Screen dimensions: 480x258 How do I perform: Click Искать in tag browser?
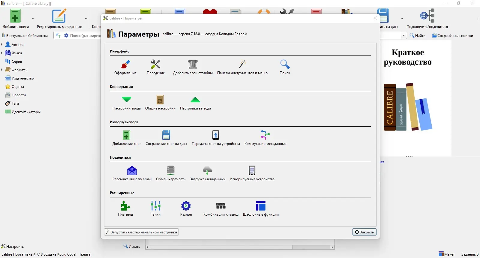coord(132,246)
